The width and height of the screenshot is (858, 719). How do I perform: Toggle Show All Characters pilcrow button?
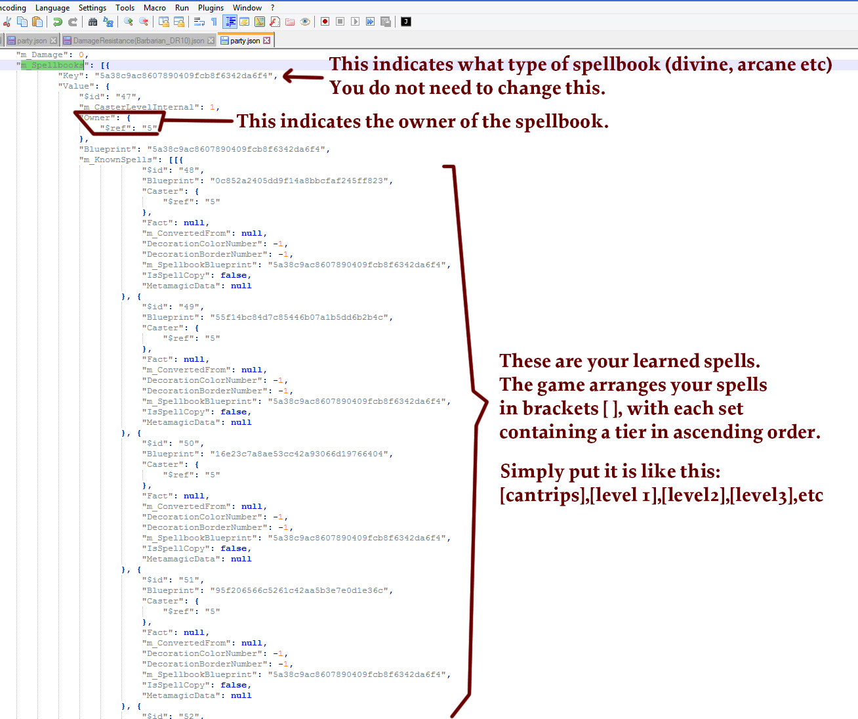[214, 22]
